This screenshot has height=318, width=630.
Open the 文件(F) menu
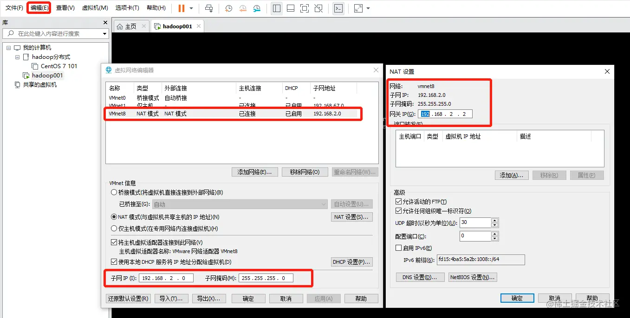(x=14, y=8)
